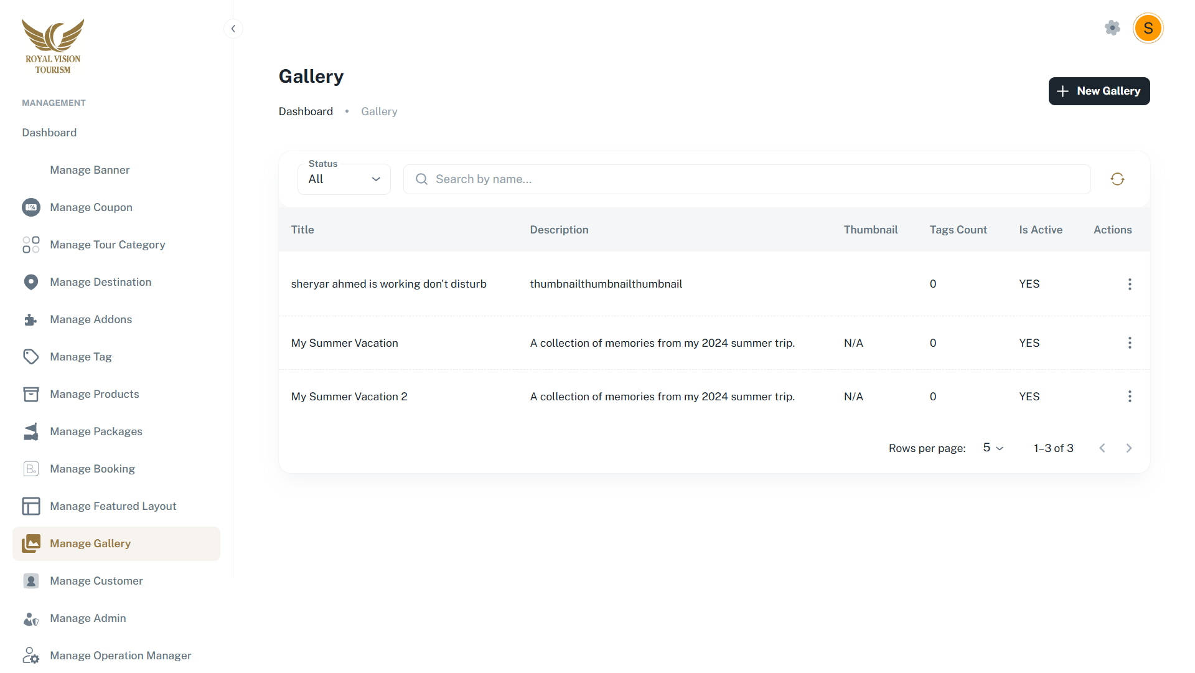
Task: Go to Manage Customer page
Action: coord(96,581)
